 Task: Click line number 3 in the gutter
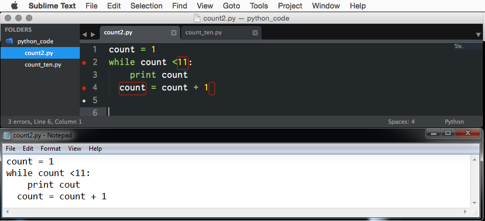[95, 75]
